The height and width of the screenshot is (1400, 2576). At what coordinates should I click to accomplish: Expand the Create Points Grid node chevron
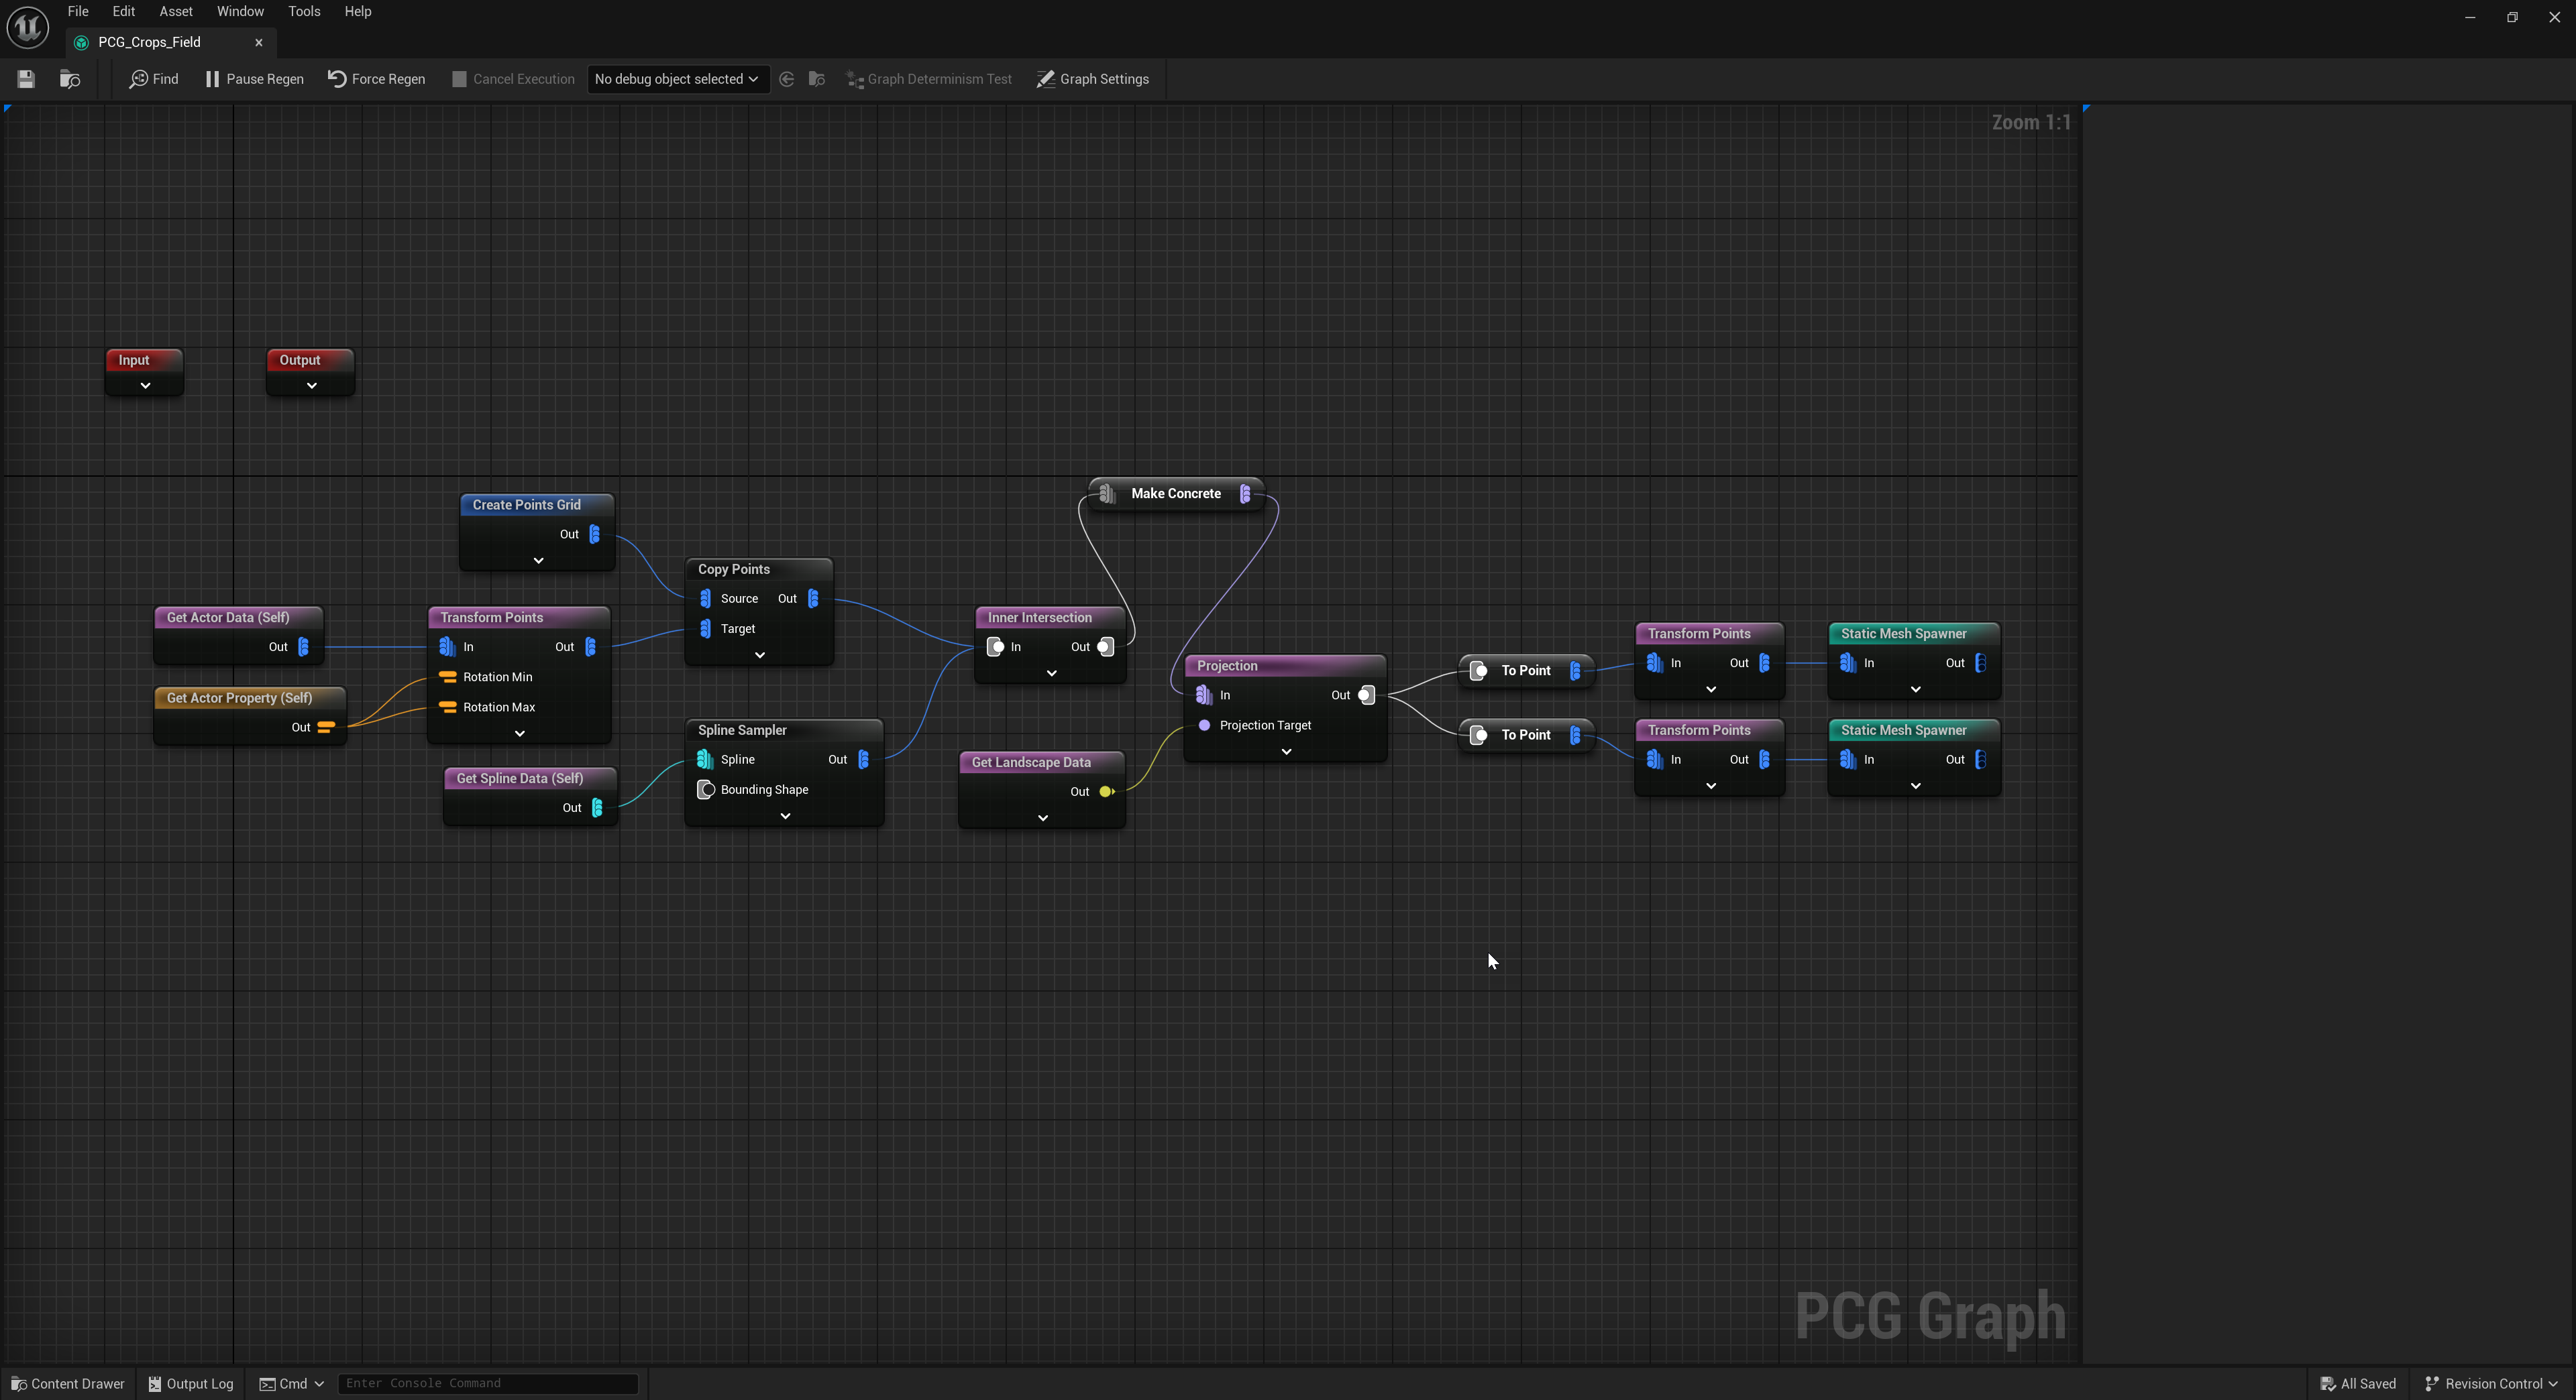coord(538,561)
